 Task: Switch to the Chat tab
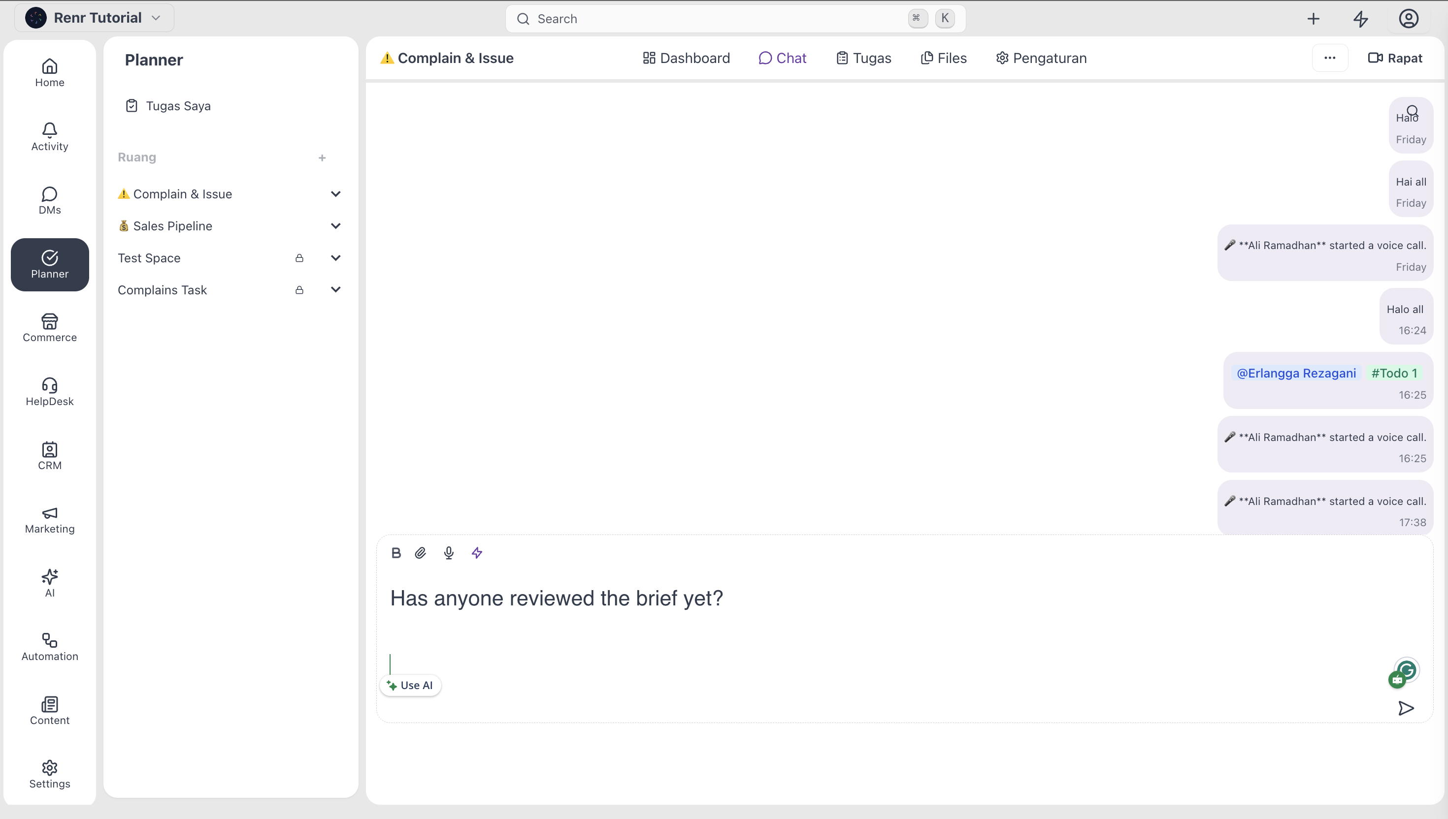click(x=782, y=58)
